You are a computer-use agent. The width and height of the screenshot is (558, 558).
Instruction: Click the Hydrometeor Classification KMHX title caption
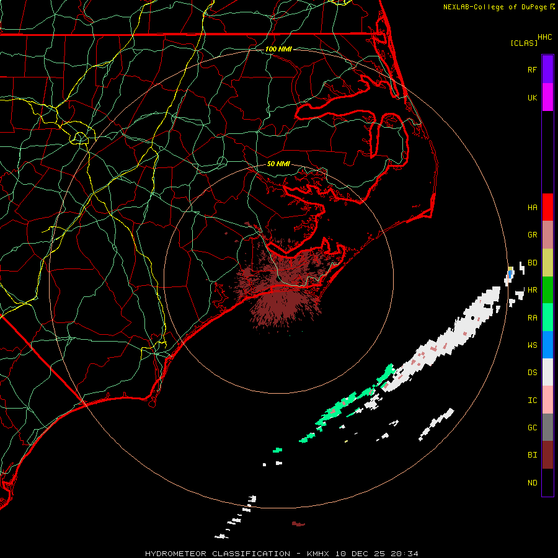[x=281, y=554]
